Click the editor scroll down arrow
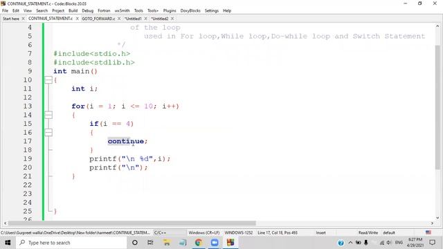 [x=437, y=218]
